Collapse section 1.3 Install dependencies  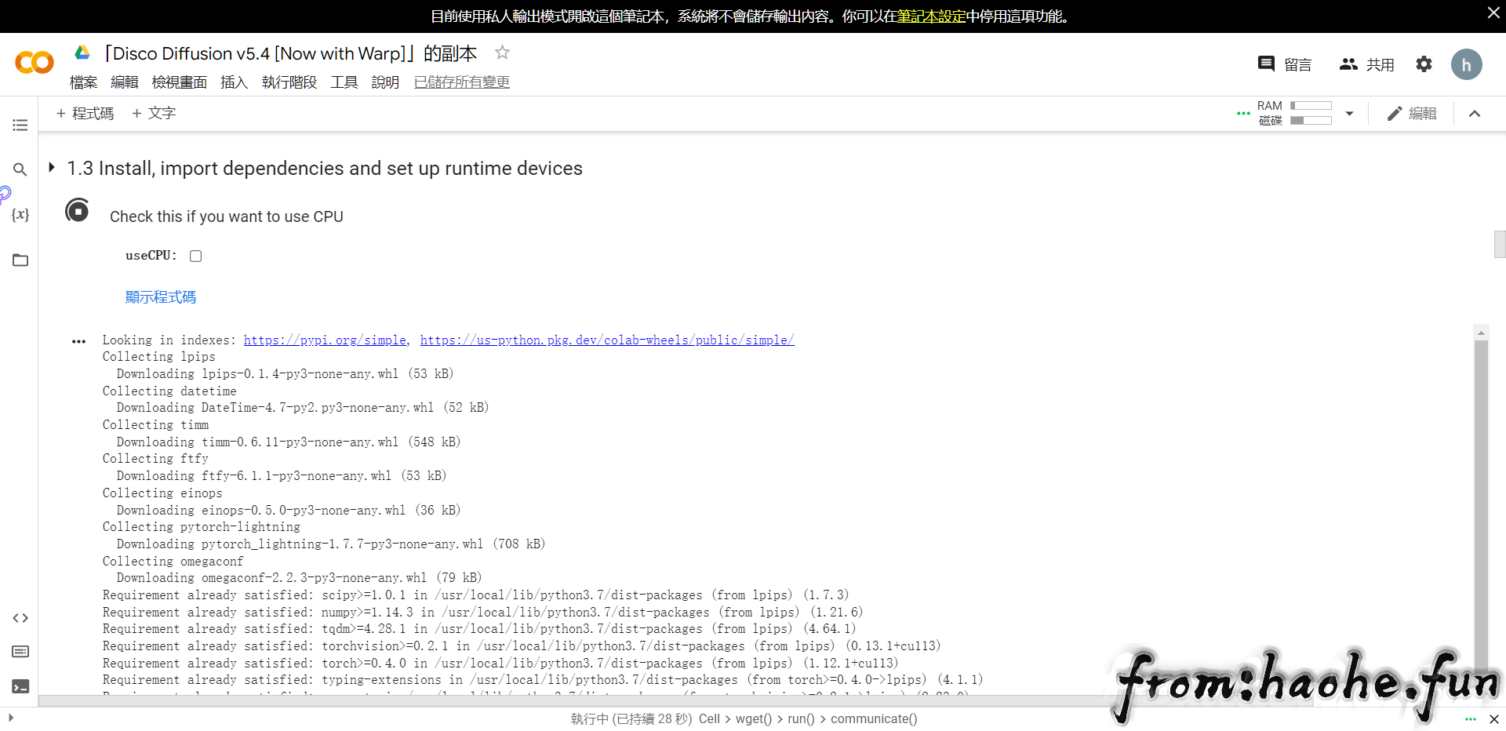click(x=52, y=168)
